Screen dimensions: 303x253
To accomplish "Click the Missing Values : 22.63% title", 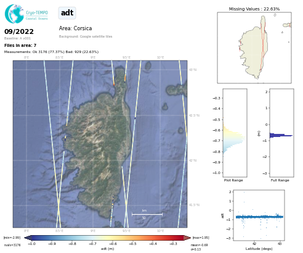I will click(254, 9).
